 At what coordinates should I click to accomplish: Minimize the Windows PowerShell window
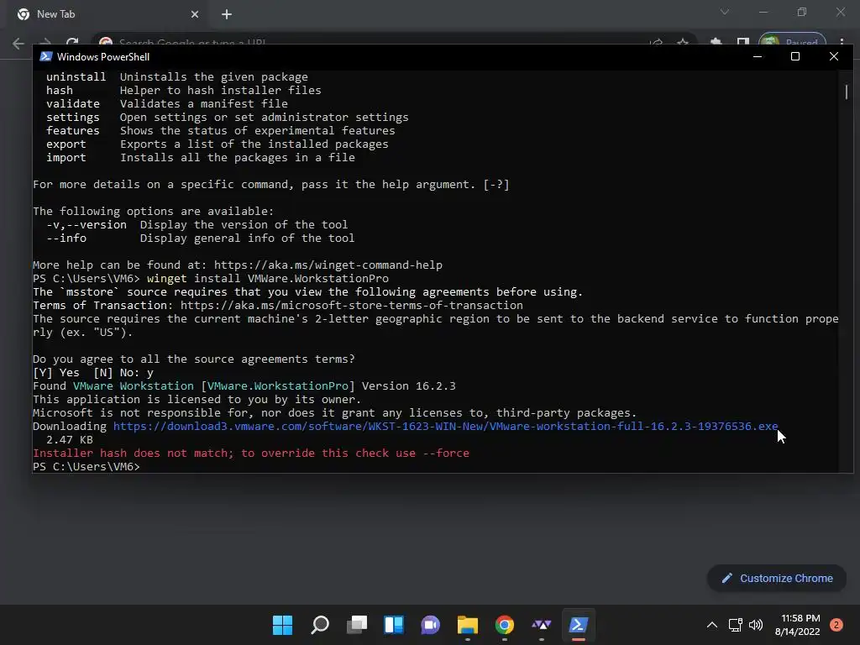point(758,56)
